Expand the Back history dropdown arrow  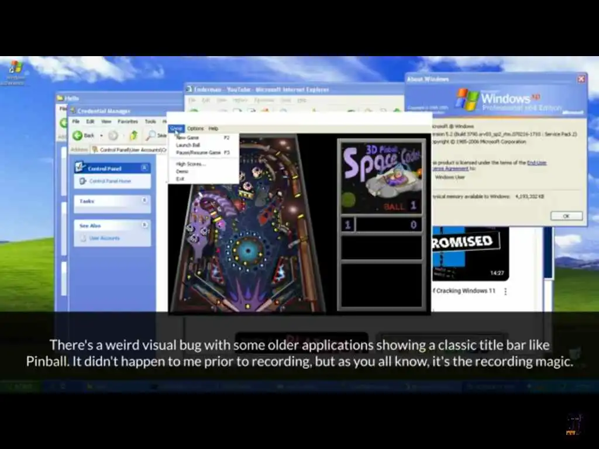pos(101,136)
